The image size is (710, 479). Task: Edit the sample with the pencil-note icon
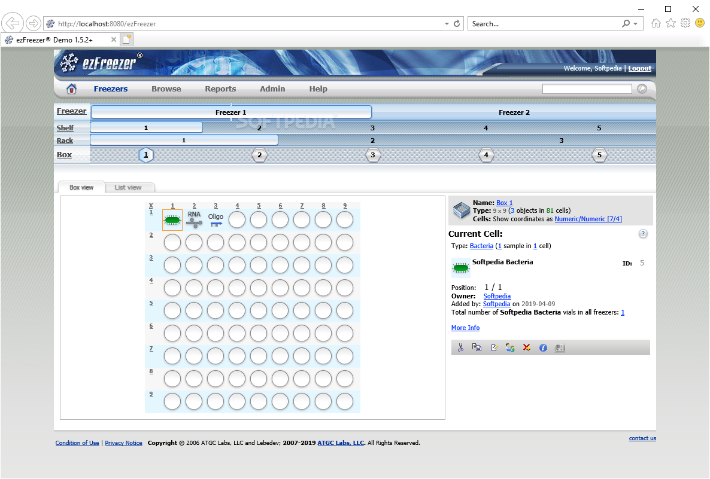tap(494, 347)
